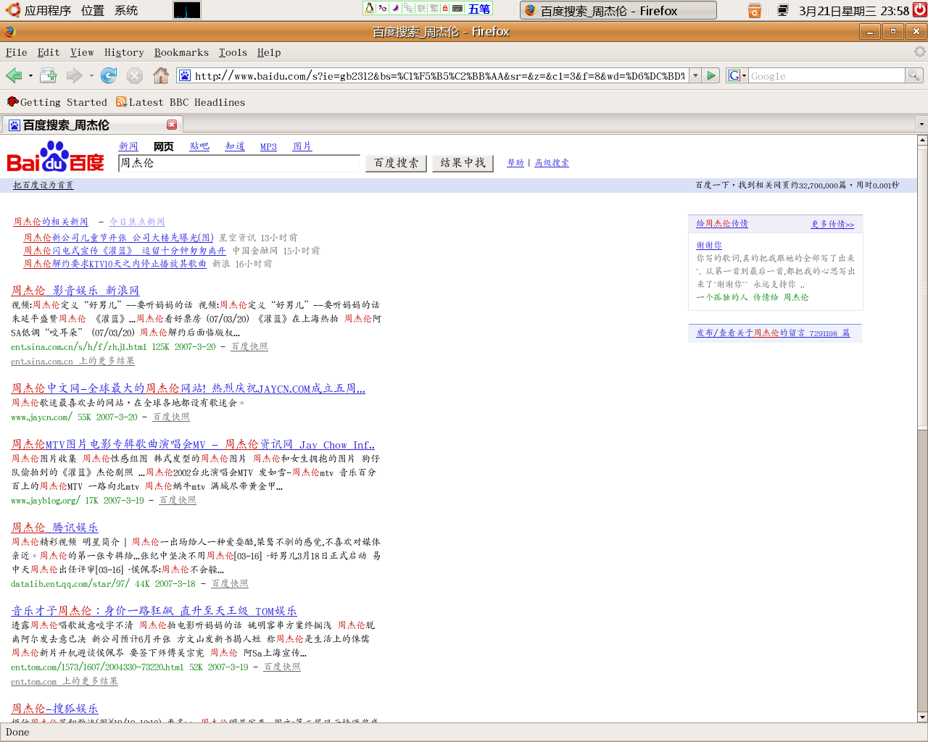Open the Back button history dropdown arrow
The height and width of the screenshot is (742, 928).
click(30, 75)
